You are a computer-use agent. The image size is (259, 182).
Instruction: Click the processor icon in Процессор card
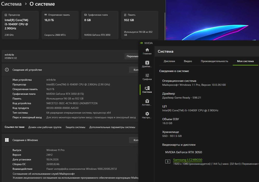click(6, 15)
